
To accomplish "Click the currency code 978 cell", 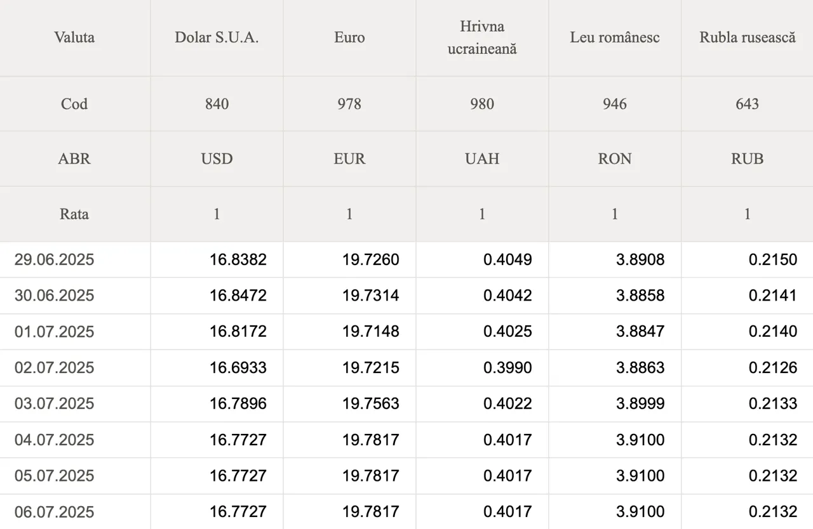I will coord(349,104).
